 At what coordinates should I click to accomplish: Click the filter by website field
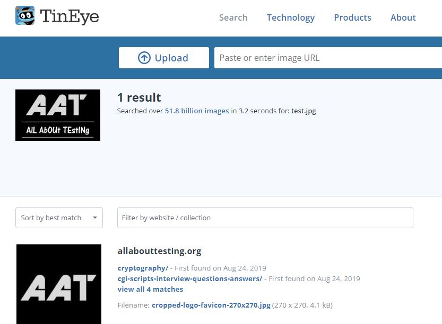point(265,218)
